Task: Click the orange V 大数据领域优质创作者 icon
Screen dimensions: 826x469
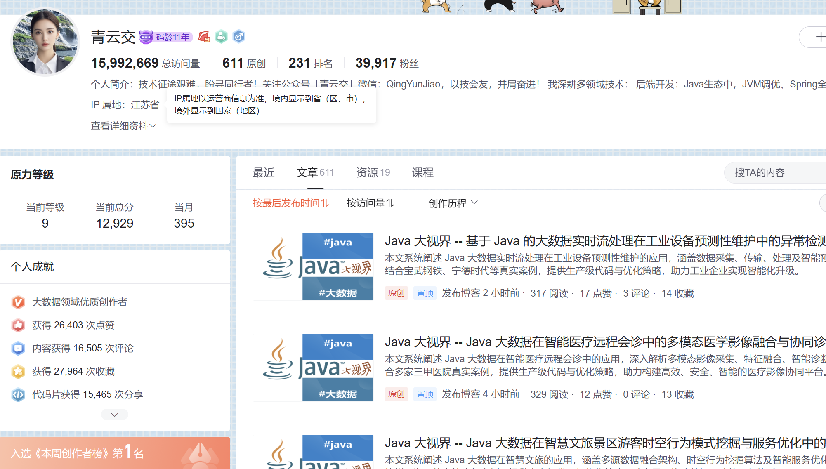Action: tap(18, 302)
